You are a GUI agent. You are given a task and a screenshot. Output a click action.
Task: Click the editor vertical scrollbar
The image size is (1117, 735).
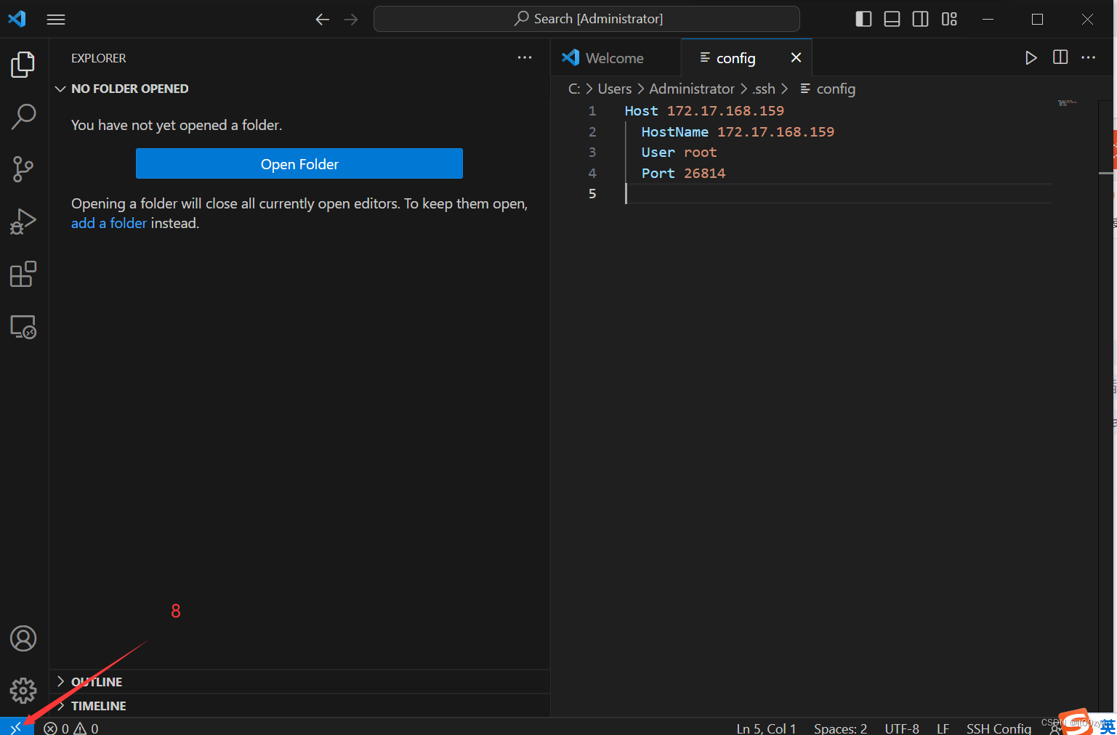pyautogui.click(x=1105, y=407)
